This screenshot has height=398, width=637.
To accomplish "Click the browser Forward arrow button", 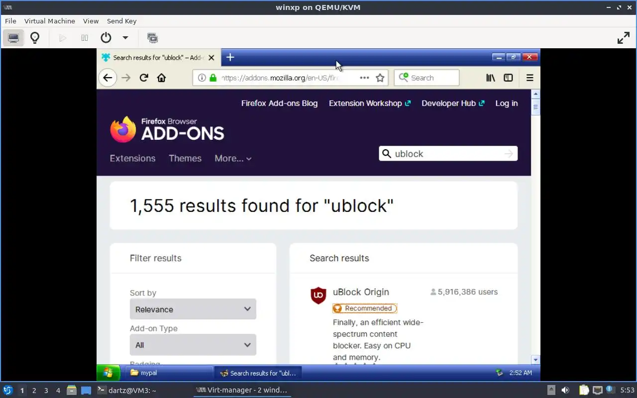I will (126, 78).
